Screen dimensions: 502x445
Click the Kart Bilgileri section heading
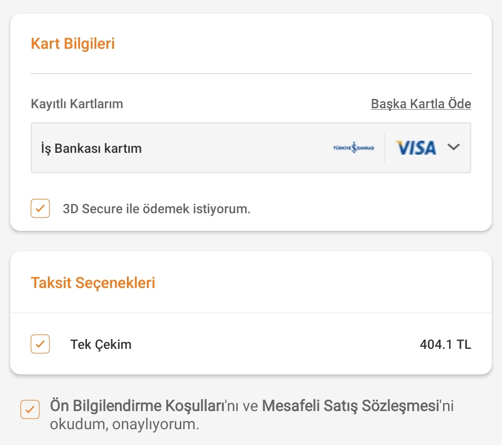click(x=73, y=44)
